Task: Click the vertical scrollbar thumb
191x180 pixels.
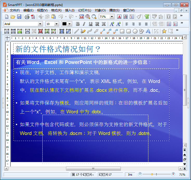Action: [x=185, y=90]
